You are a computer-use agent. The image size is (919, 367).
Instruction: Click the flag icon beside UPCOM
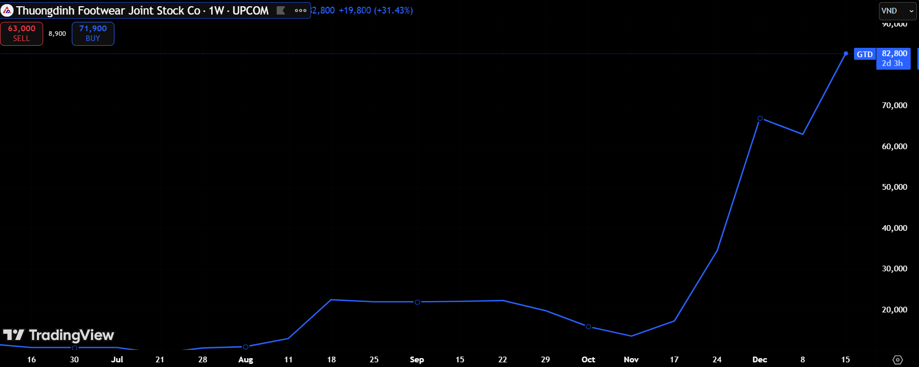(281, 10)
